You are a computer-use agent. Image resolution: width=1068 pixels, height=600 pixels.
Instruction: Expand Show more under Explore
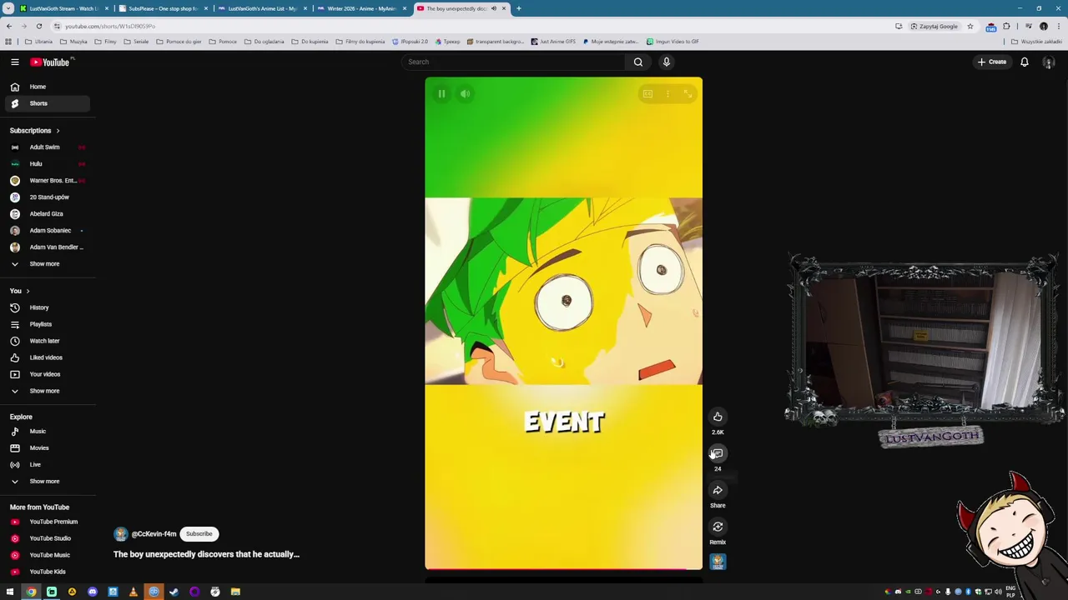pos(46,482)
